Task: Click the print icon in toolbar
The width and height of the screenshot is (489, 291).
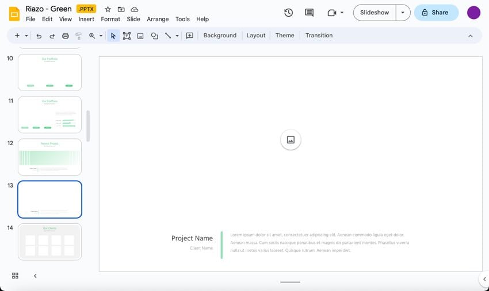Action: pos(66,36)
